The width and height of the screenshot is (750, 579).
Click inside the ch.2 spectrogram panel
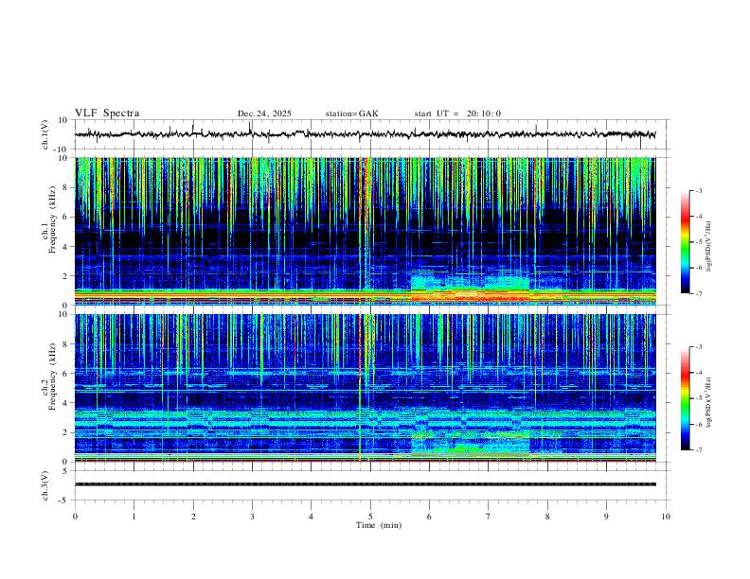point(366,388)
